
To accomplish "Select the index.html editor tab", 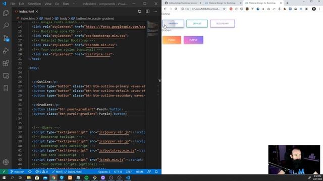I will click(x=27, y=12).
